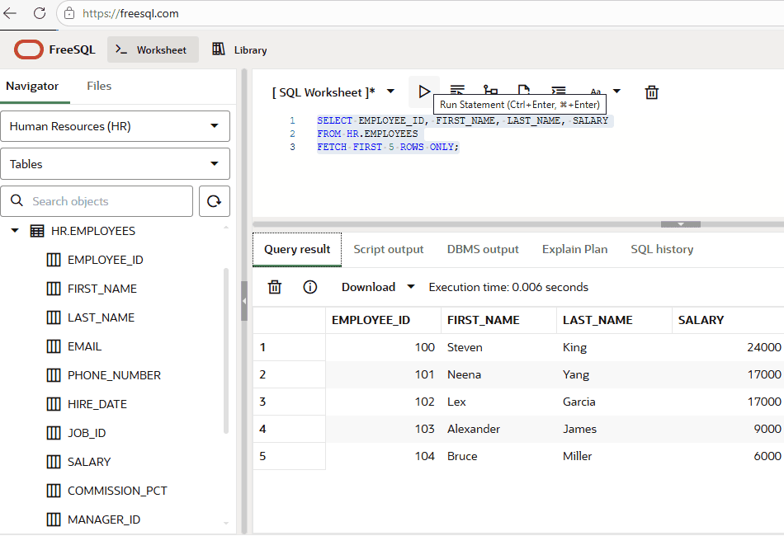Switch to the SQL history tab

click(661, 248)
